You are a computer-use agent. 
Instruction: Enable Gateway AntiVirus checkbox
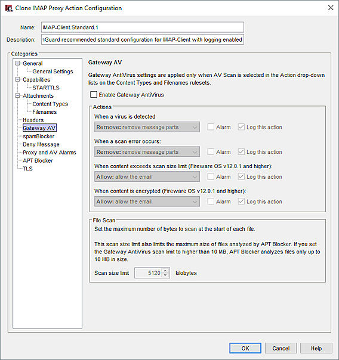tap(94, 95)
